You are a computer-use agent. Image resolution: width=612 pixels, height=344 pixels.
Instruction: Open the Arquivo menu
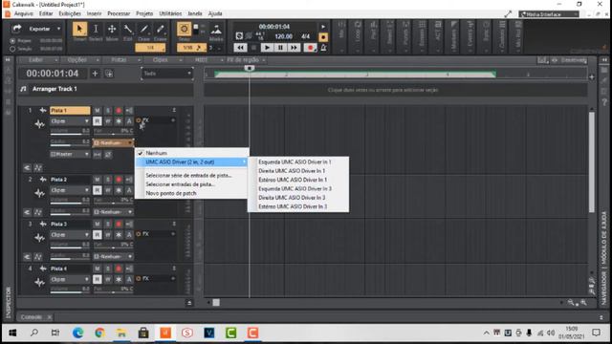pos(23,13)
